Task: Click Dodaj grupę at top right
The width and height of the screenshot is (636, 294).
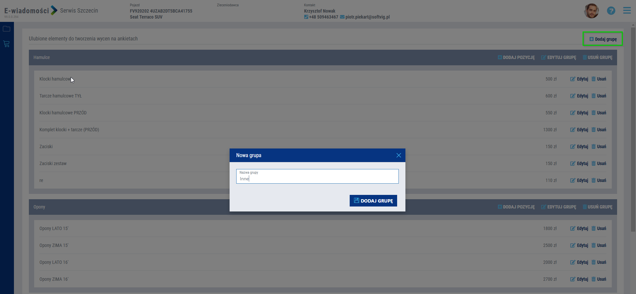Action: (x=603, y=39)
